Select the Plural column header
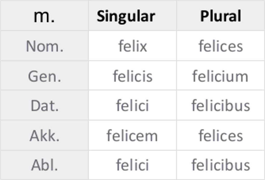265x180 pixels. [221, 16]
